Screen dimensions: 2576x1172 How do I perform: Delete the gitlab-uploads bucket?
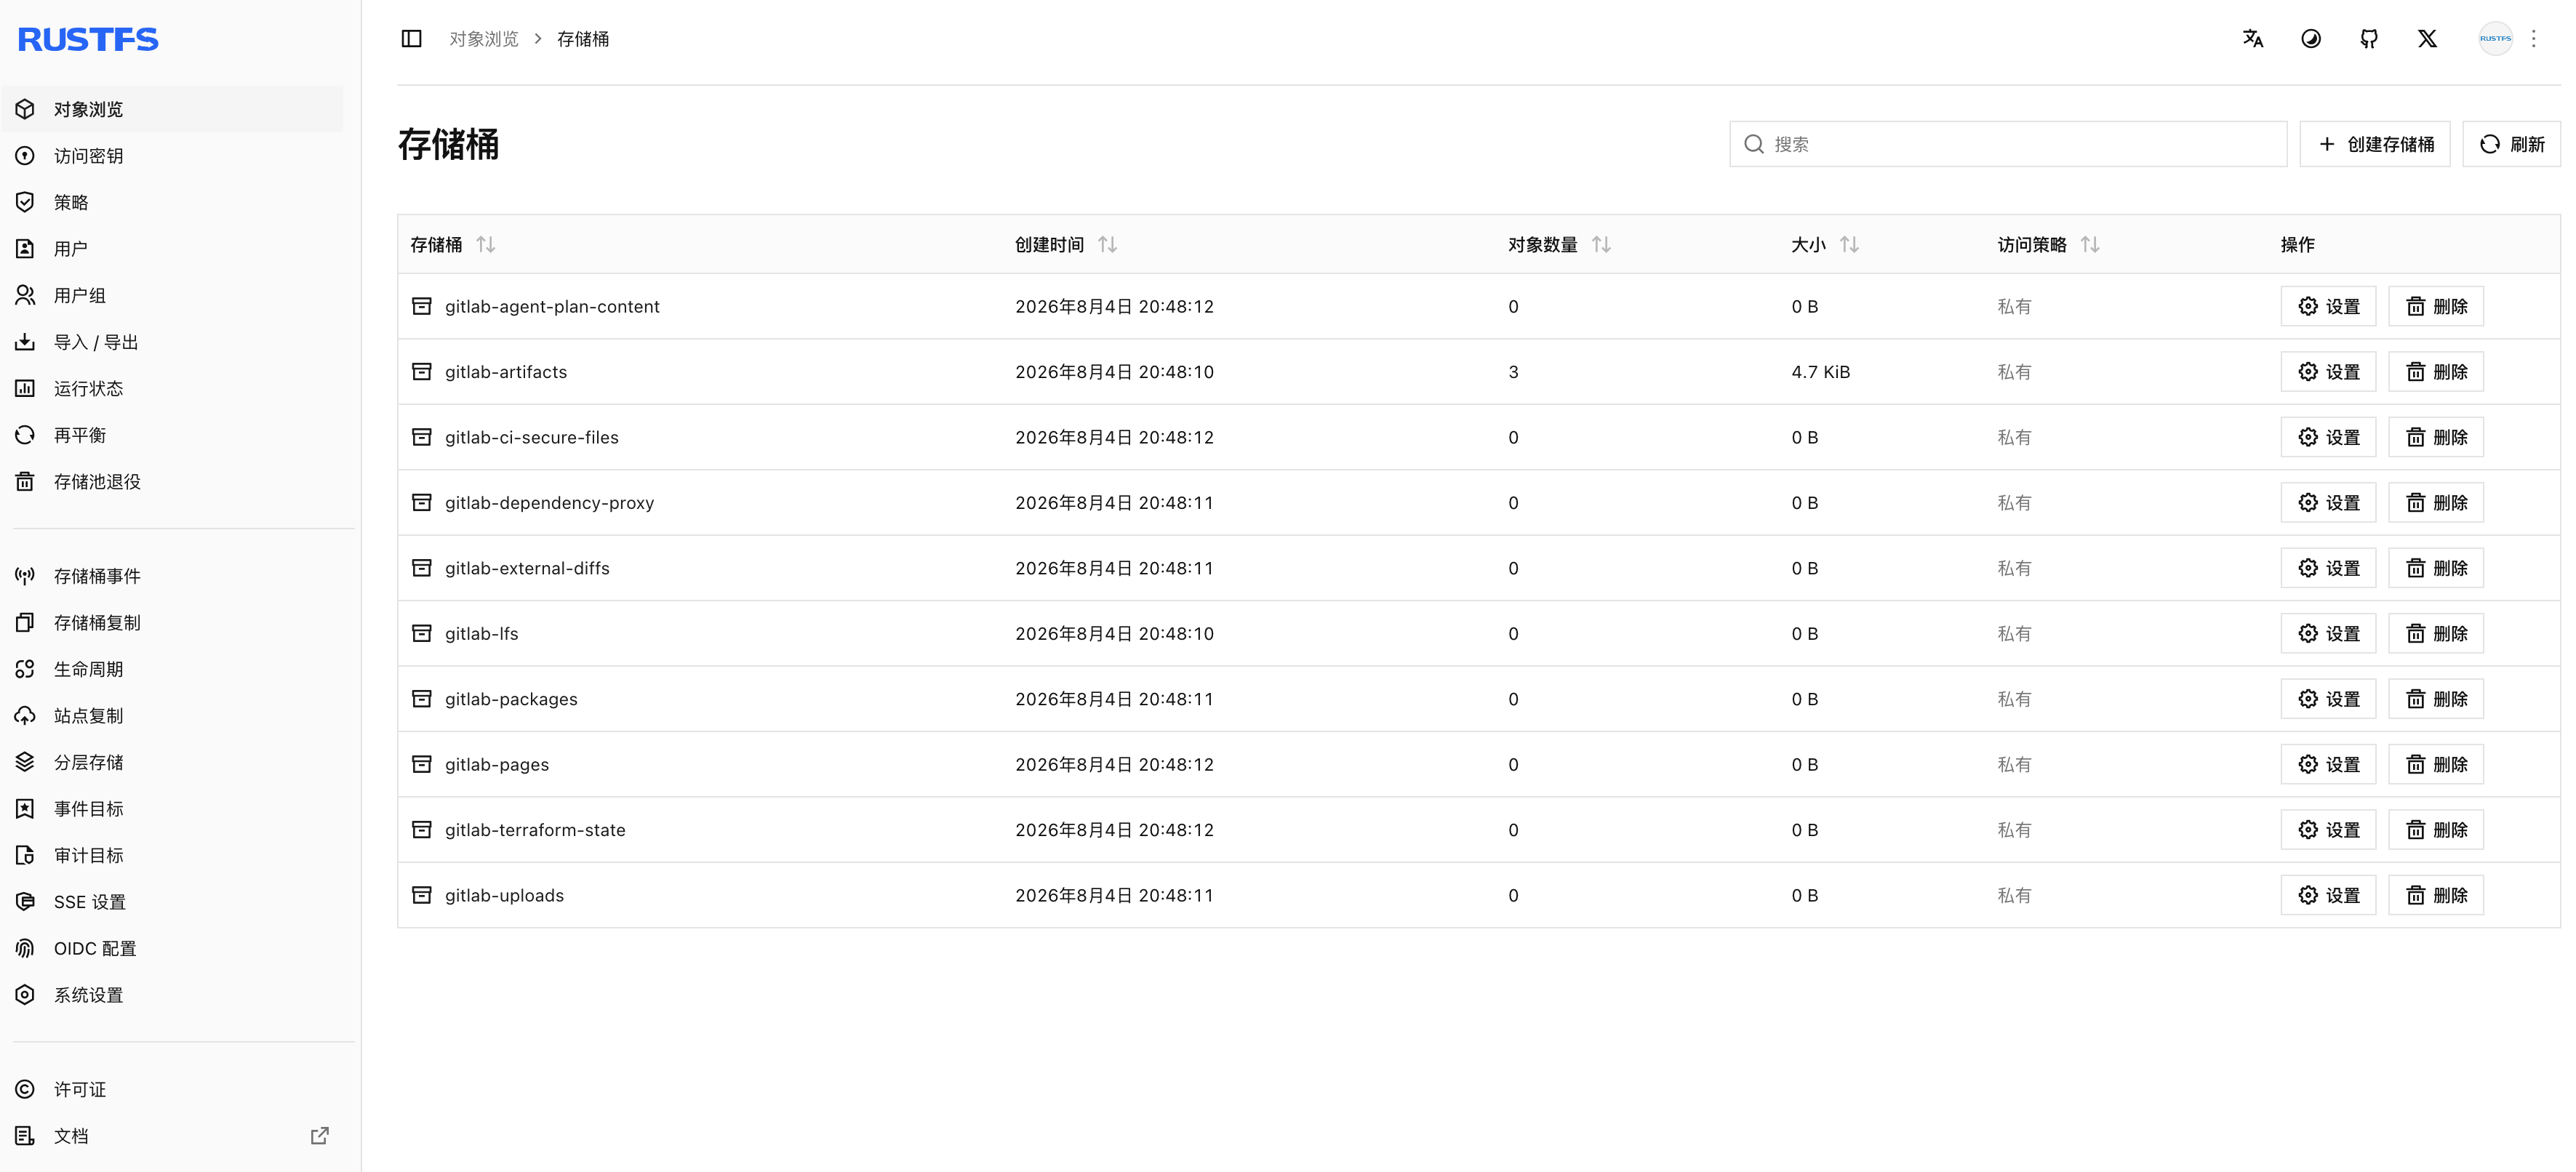click(2436, 895)
